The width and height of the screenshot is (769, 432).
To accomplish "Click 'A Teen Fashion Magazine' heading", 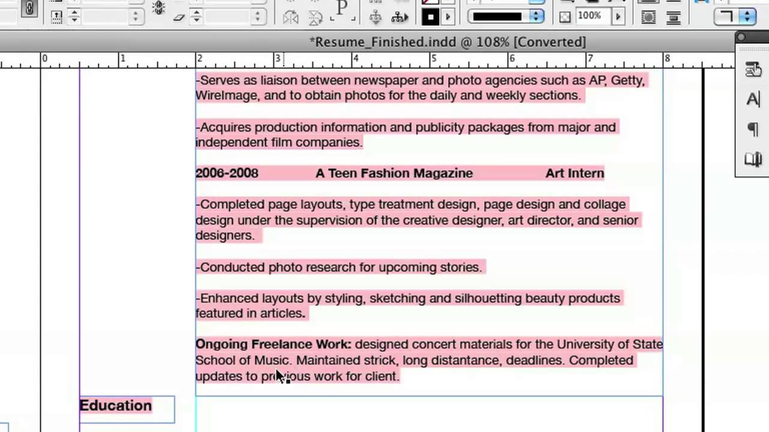I will coord(394,173).
